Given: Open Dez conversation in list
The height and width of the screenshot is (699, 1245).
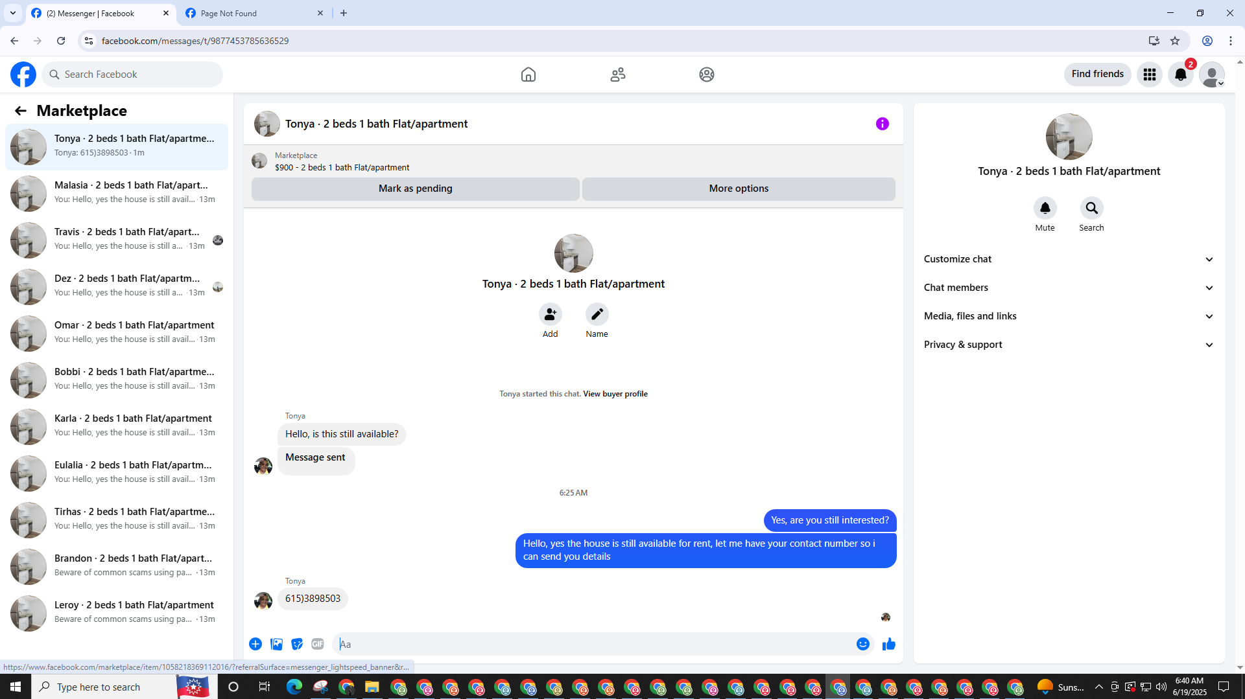Looking at the screenshot, I should (117, 287).
